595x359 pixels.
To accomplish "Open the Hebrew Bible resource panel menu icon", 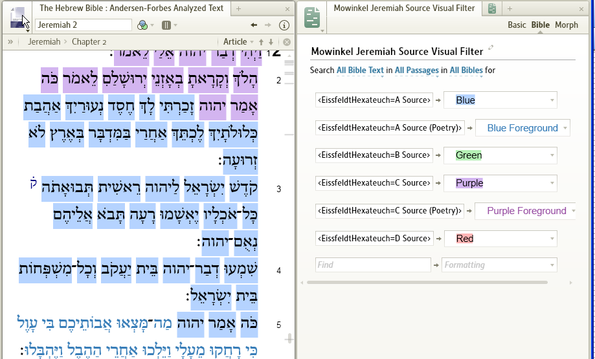I will [18, 18].
